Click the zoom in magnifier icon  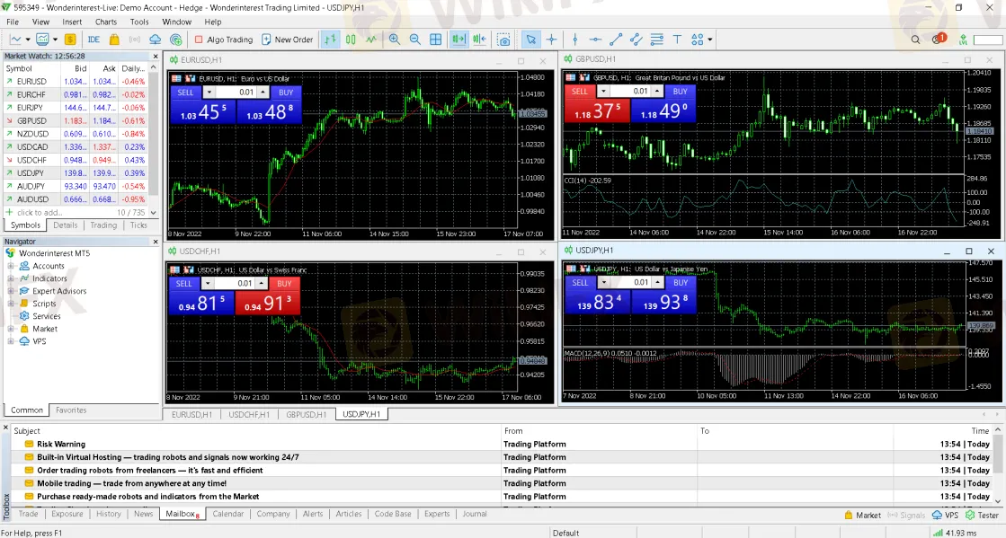pyautogui.click(x=395, y=40)
